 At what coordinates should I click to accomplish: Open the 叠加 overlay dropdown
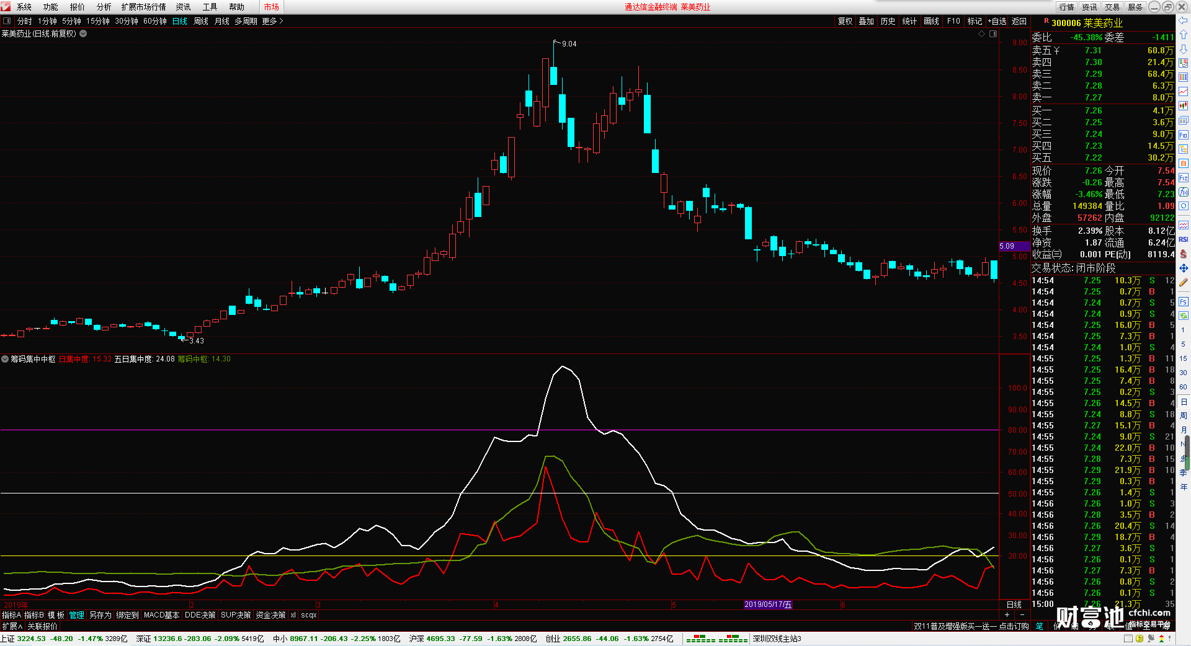pyautogui.click(x=866, y=21)
